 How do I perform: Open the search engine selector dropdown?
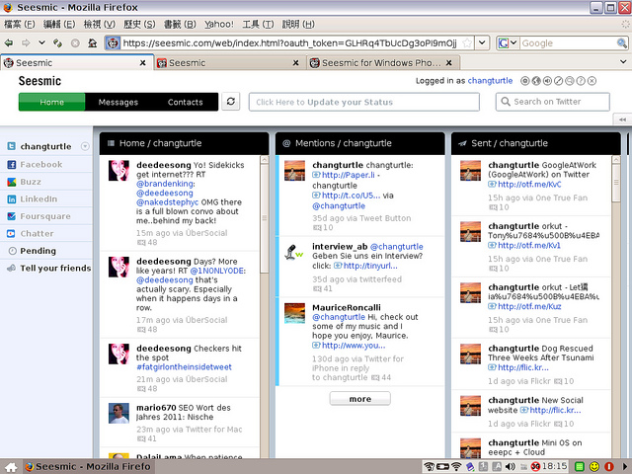[513, 42]
